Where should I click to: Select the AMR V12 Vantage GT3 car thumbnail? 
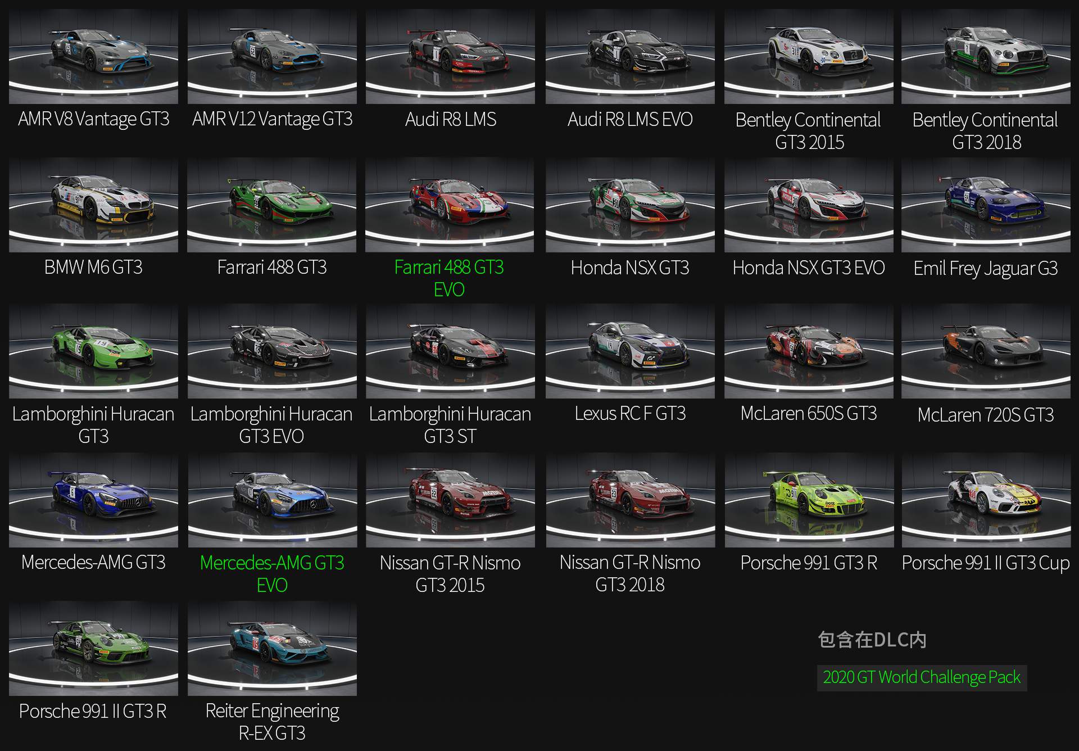(x=272, y=56)
